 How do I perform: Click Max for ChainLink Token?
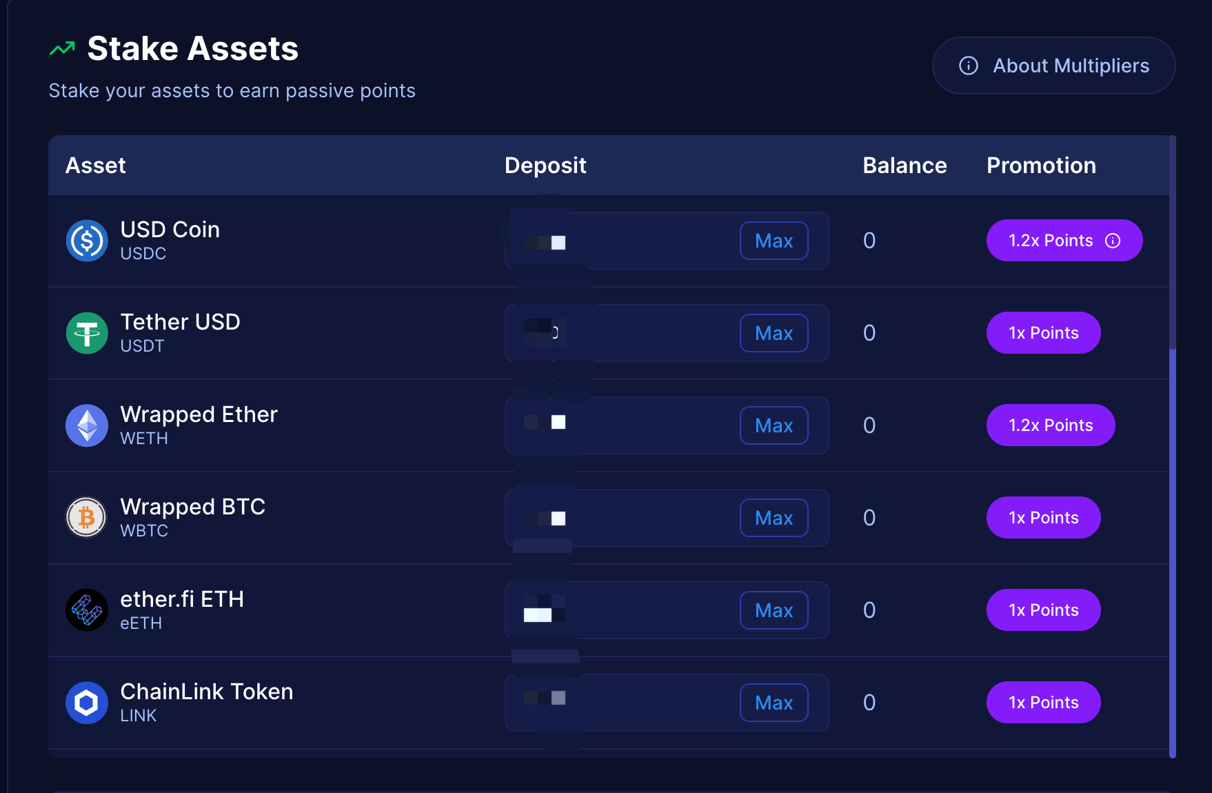(x=774, y=703)
